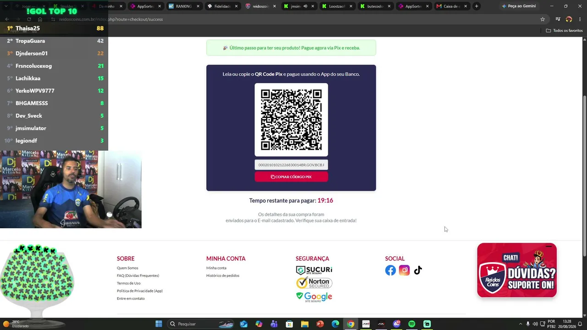Open the Histórico de pedidos link
The width and height of the screenshot is (587, 330).
pyautogui.click(x=223, y=275)
